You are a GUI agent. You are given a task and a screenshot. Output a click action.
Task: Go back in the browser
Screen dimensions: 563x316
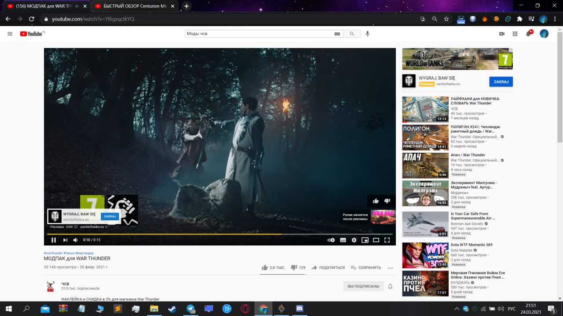pos(8,19)
